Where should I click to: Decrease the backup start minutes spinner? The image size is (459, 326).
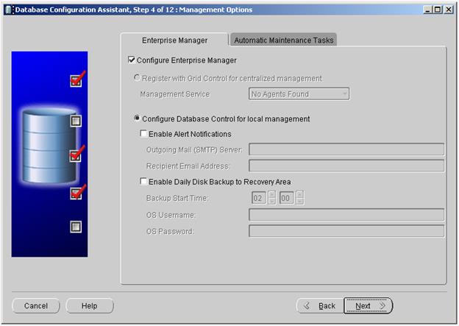point(300,202)
